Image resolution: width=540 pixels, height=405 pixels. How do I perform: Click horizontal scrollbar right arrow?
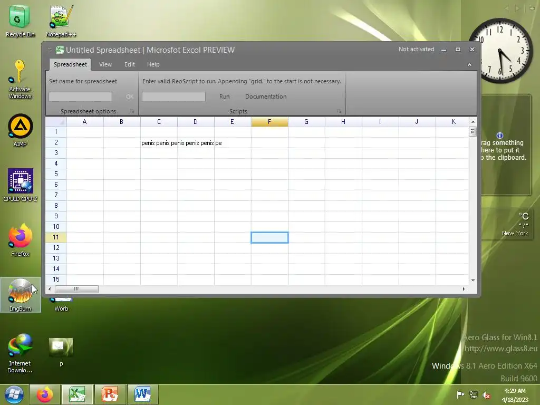coord(464,289)
